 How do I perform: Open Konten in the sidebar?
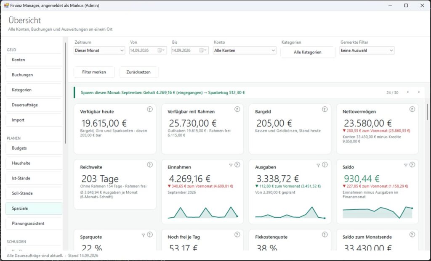point(34,60)
